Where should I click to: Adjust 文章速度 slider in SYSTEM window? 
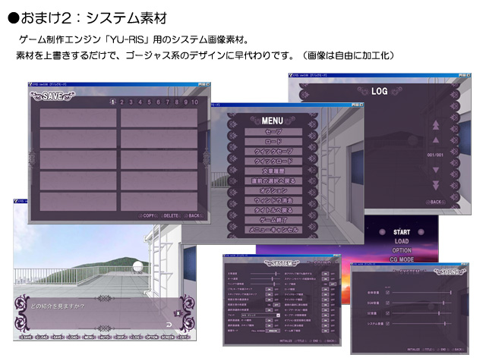click(265, 274)
